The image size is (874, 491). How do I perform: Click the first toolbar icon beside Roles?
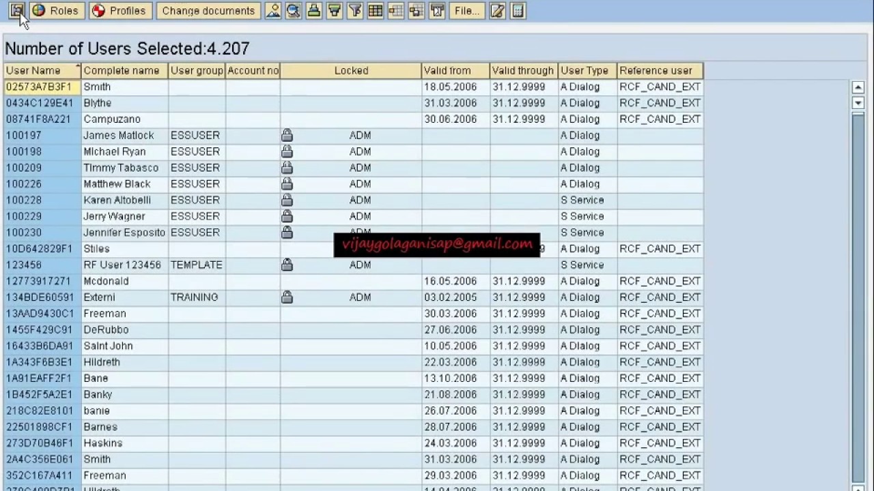pos(17,10)
